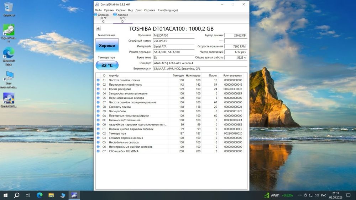Open the Shizuku-themed CrystalDiskInfo desktop shortcut

coord(9,100)
